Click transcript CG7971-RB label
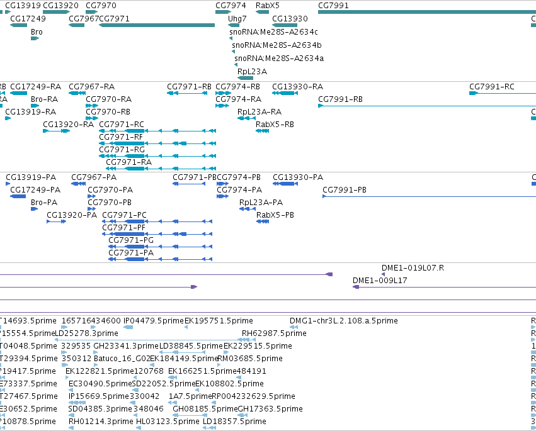Image resolution: width=536 pixels, height=431 pixels. [189, 87]
